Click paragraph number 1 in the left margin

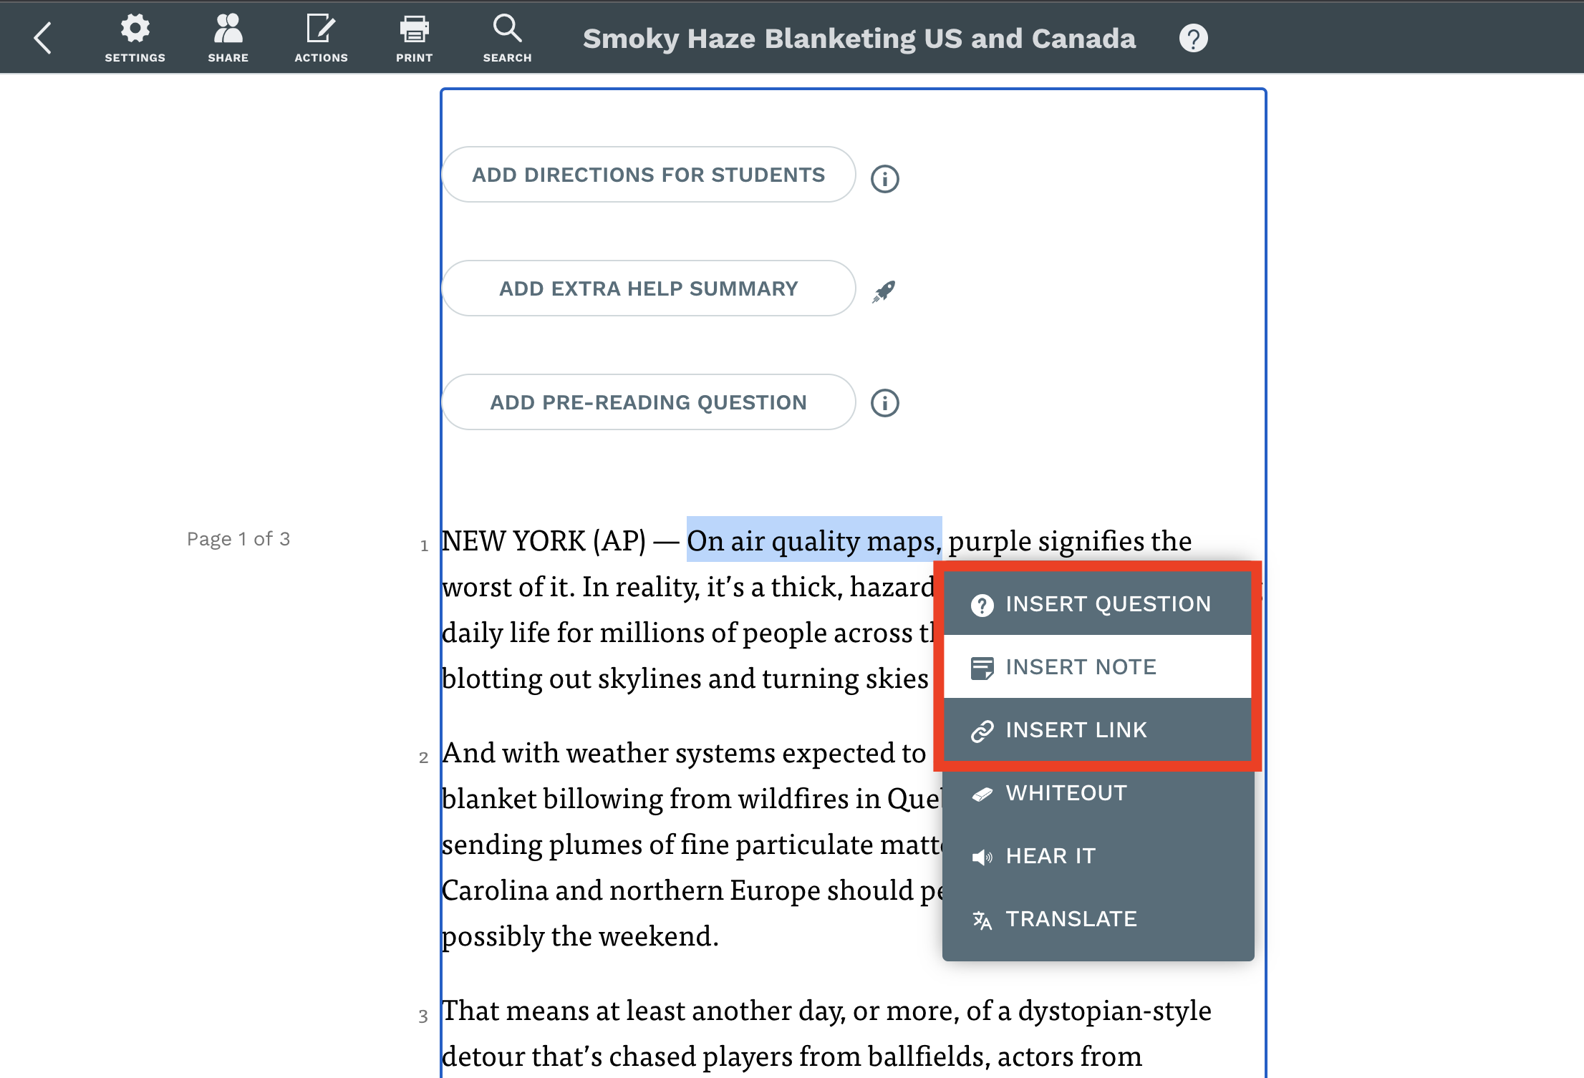[424, 546]
